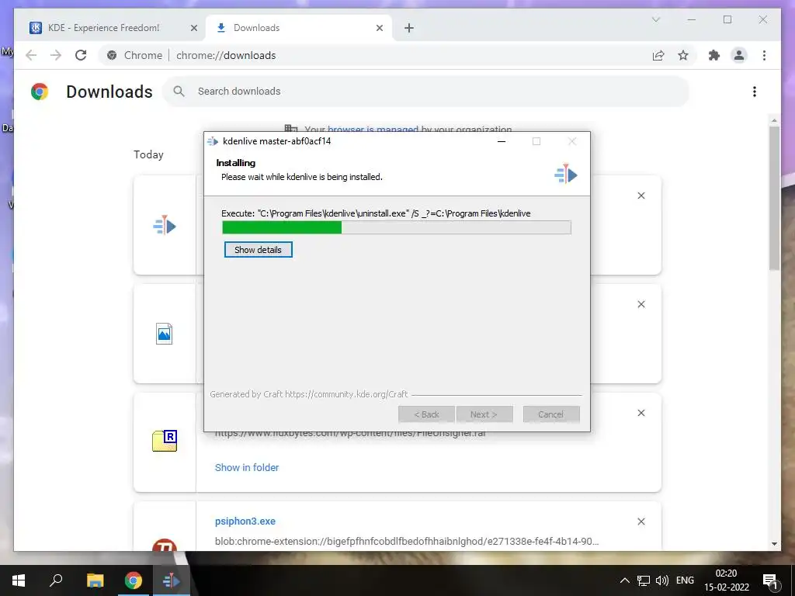Go back in Chrome

click(x=31, y=55)
